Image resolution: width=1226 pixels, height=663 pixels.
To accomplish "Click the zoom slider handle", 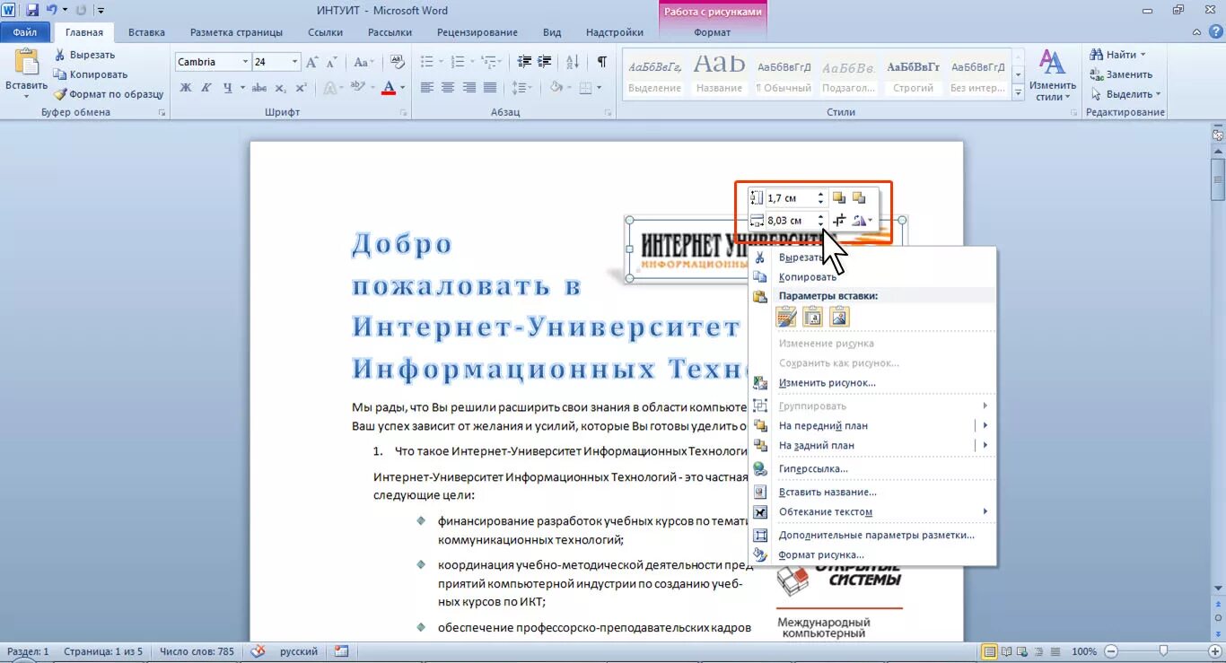I will 1163,651.
